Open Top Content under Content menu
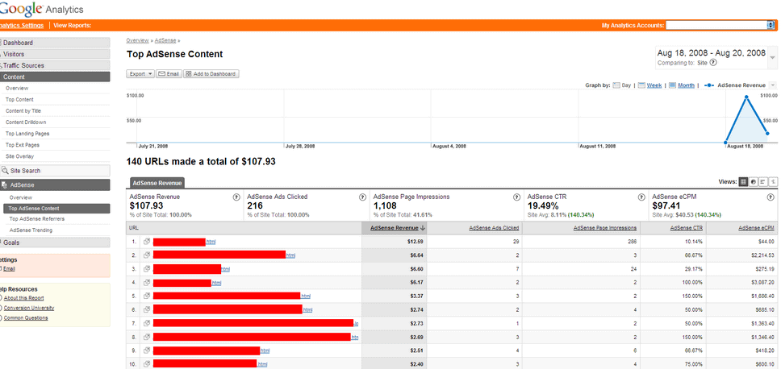Screen dimensions: 781x369 pos(20,99)
